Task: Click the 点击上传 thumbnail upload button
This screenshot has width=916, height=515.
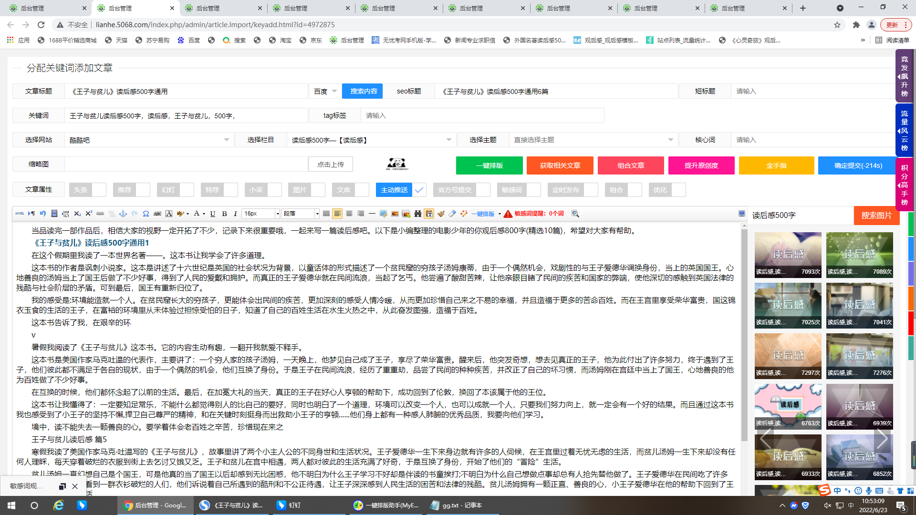Action: [x=331, y=164]
